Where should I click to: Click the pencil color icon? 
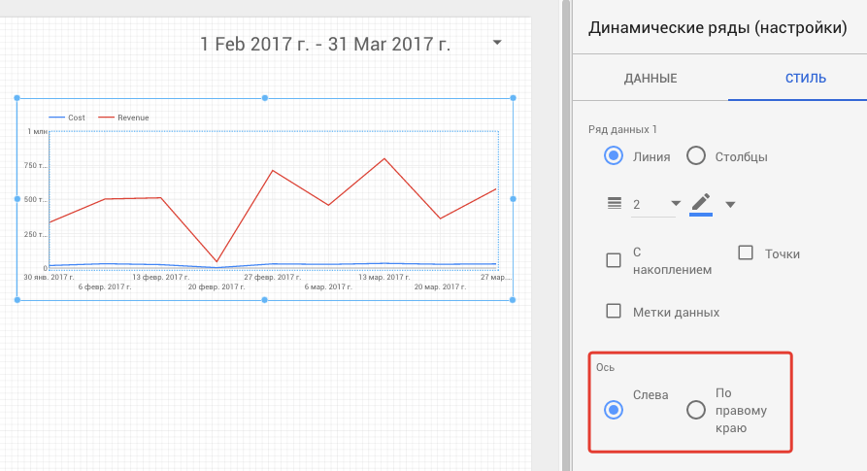(701, 203)
